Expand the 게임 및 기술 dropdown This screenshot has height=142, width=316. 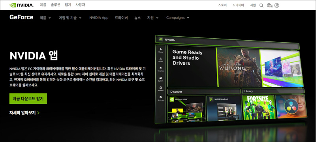(x=70, y=18)
